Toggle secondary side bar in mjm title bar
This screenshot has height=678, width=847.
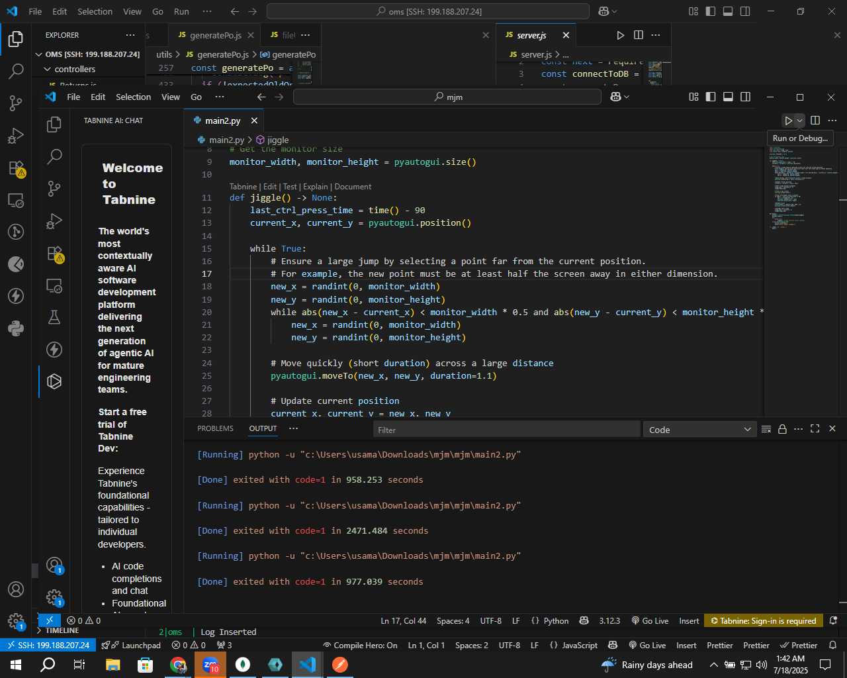pos(746,97)
